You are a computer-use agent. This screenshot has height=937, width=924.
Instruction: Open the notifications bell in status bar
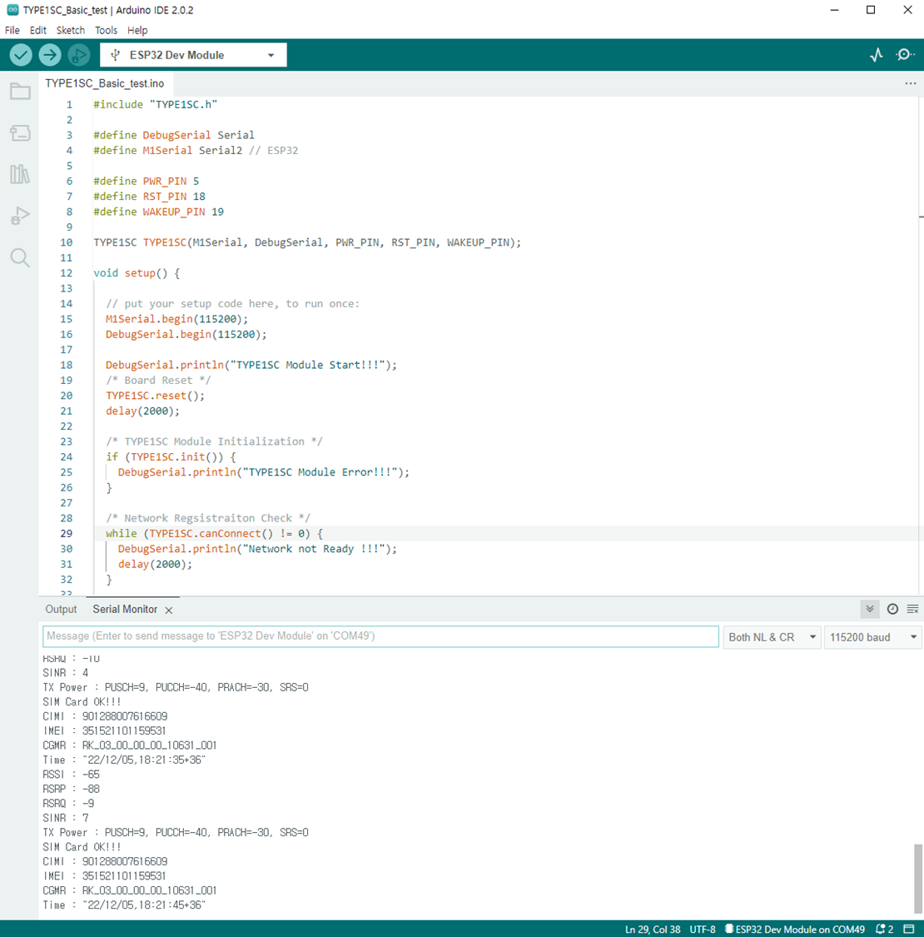(884, 930)
